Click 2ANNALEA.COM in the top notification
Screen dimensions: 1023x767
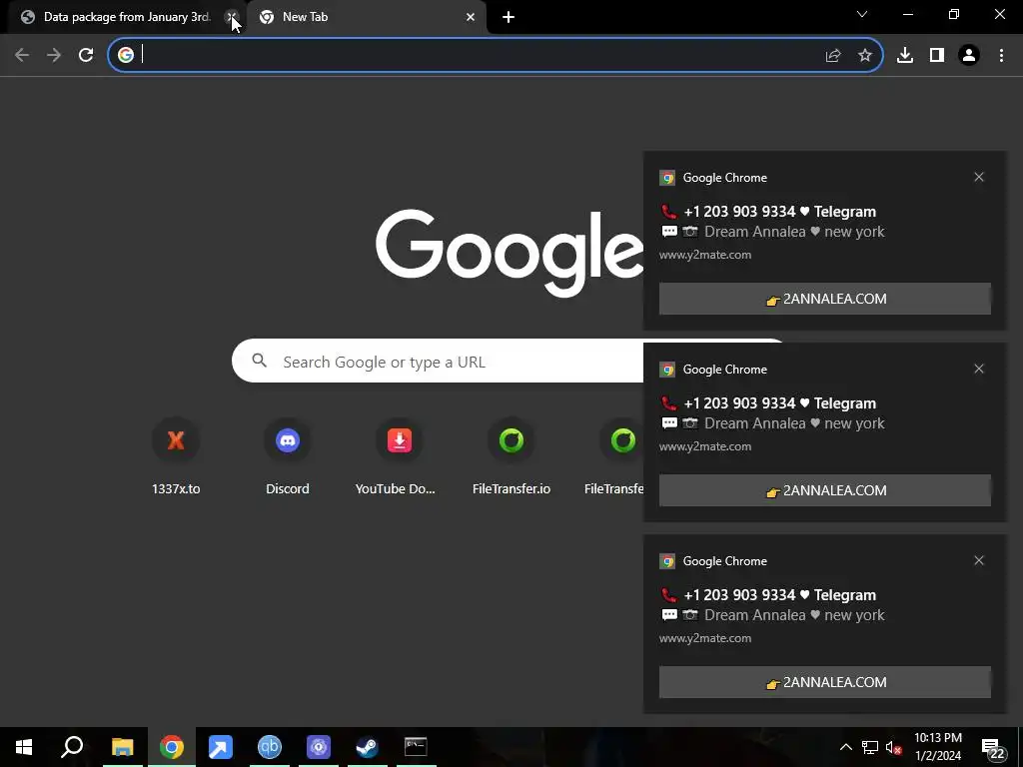point(824,299)
